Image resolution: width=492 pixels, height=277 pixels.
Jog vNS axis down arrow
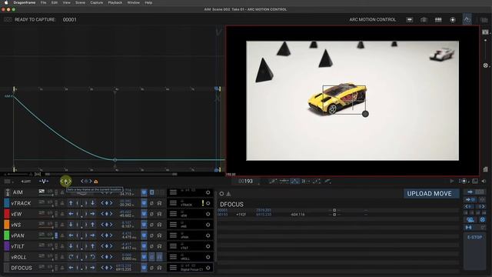click(71, 225)
